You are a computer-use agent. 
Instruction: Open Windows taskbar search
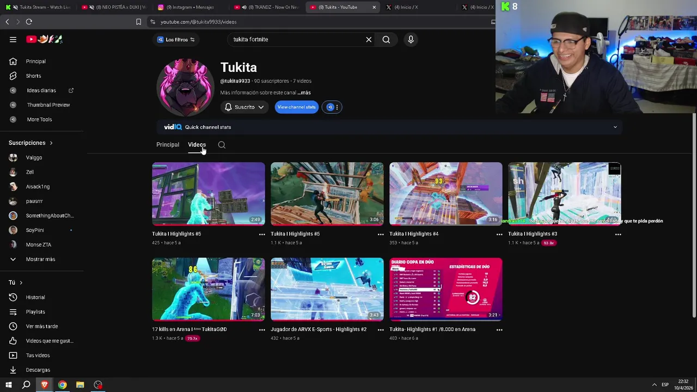tap(26, 385)
